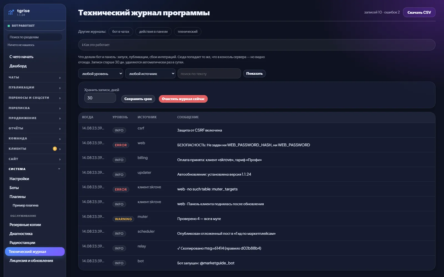Open Радиостанции page
Screen dimensions: 444x277
[22, 243]
